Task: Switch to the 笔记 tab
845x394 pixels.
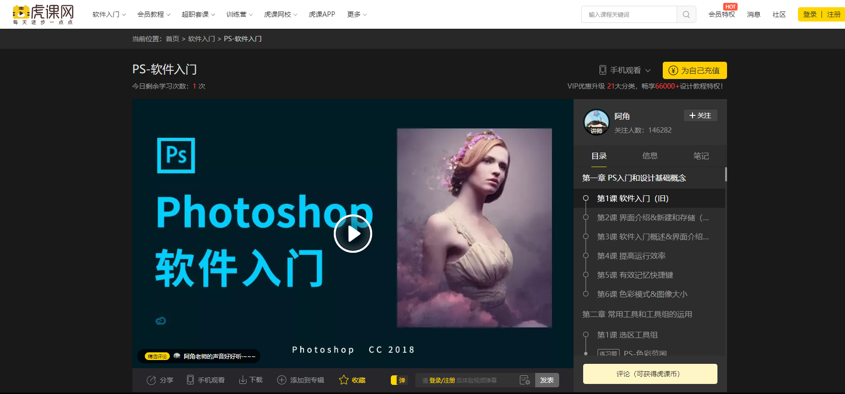Action: (701, 156)
